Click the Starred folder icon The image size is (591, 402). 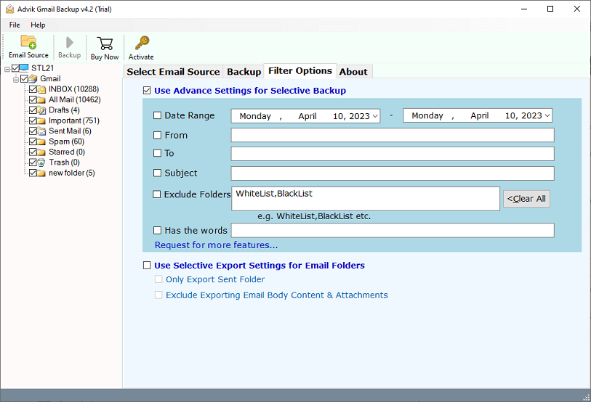[41, 152]
